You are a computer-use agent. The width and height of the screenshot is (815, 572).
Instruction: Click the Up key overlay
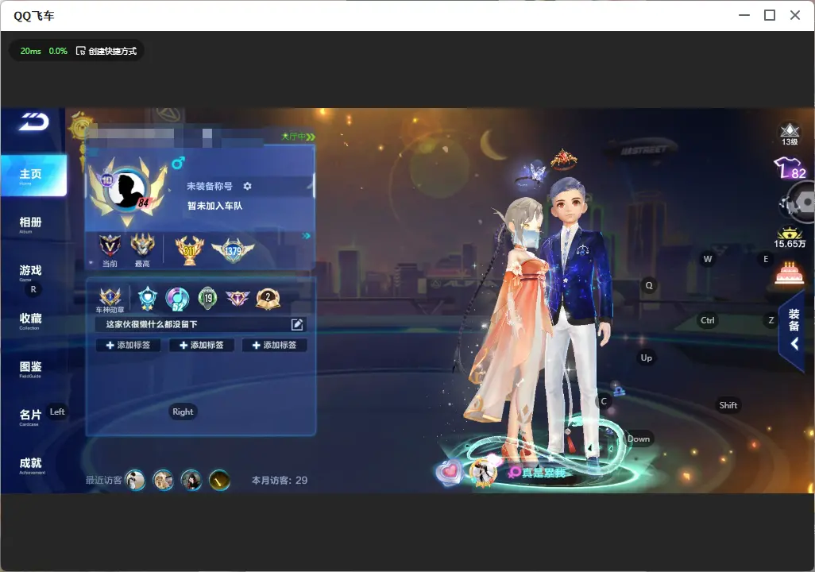tap(646, 357)
